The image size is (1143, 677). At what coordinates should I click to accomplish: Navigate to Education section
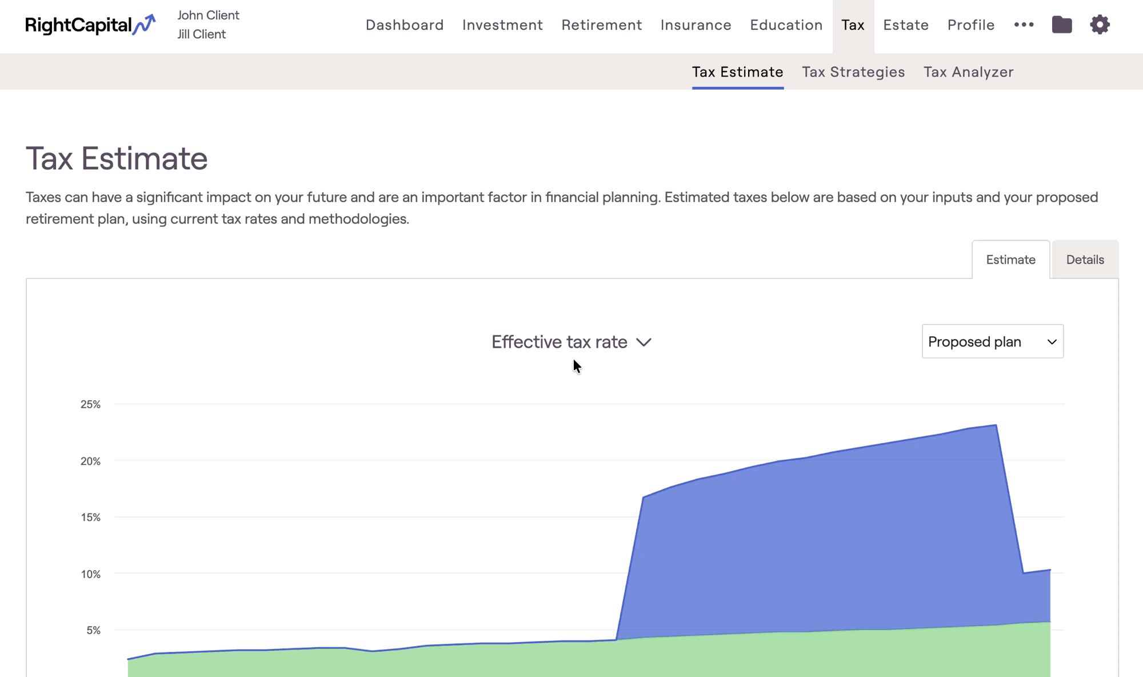[786, 25]
